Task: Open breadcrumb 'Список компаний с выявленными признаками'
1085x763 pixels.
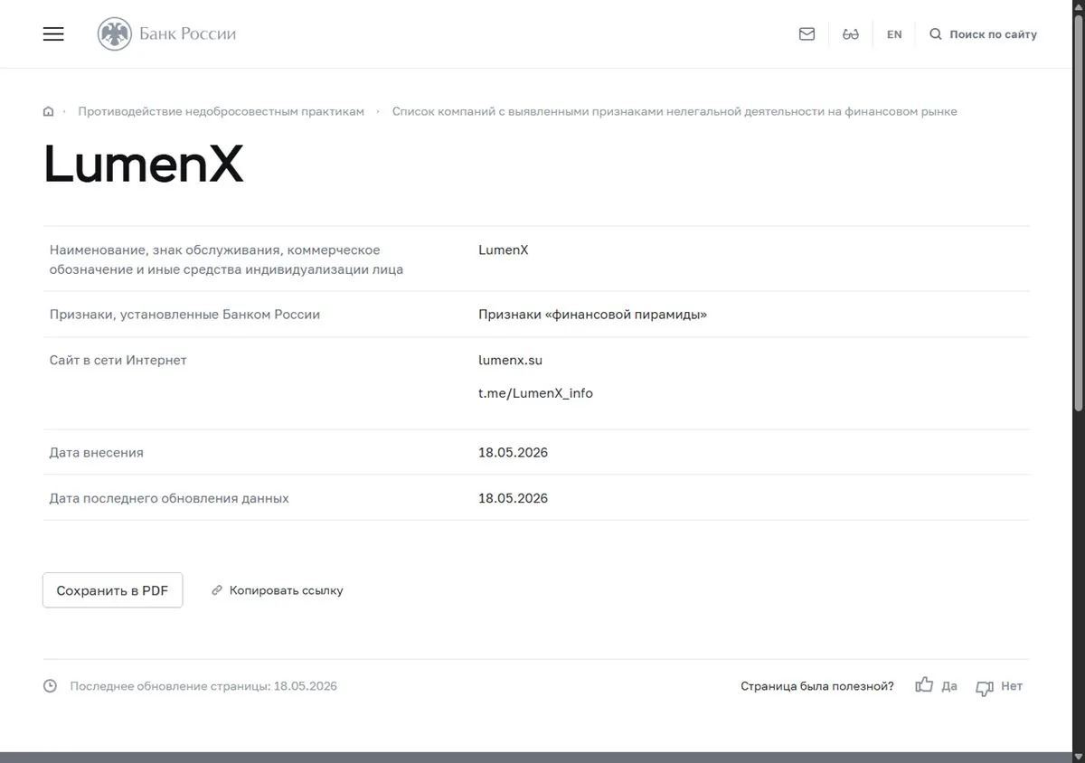Action: 675,111
